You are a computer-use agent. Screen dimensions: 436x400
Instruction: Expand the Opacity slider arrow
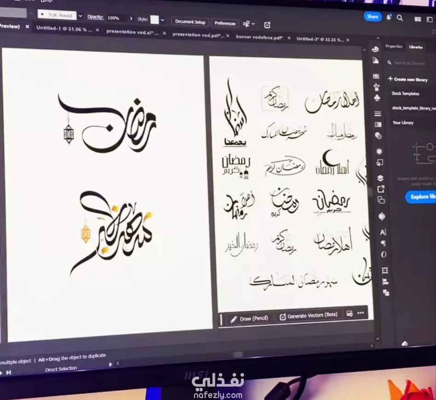(131, 19)
